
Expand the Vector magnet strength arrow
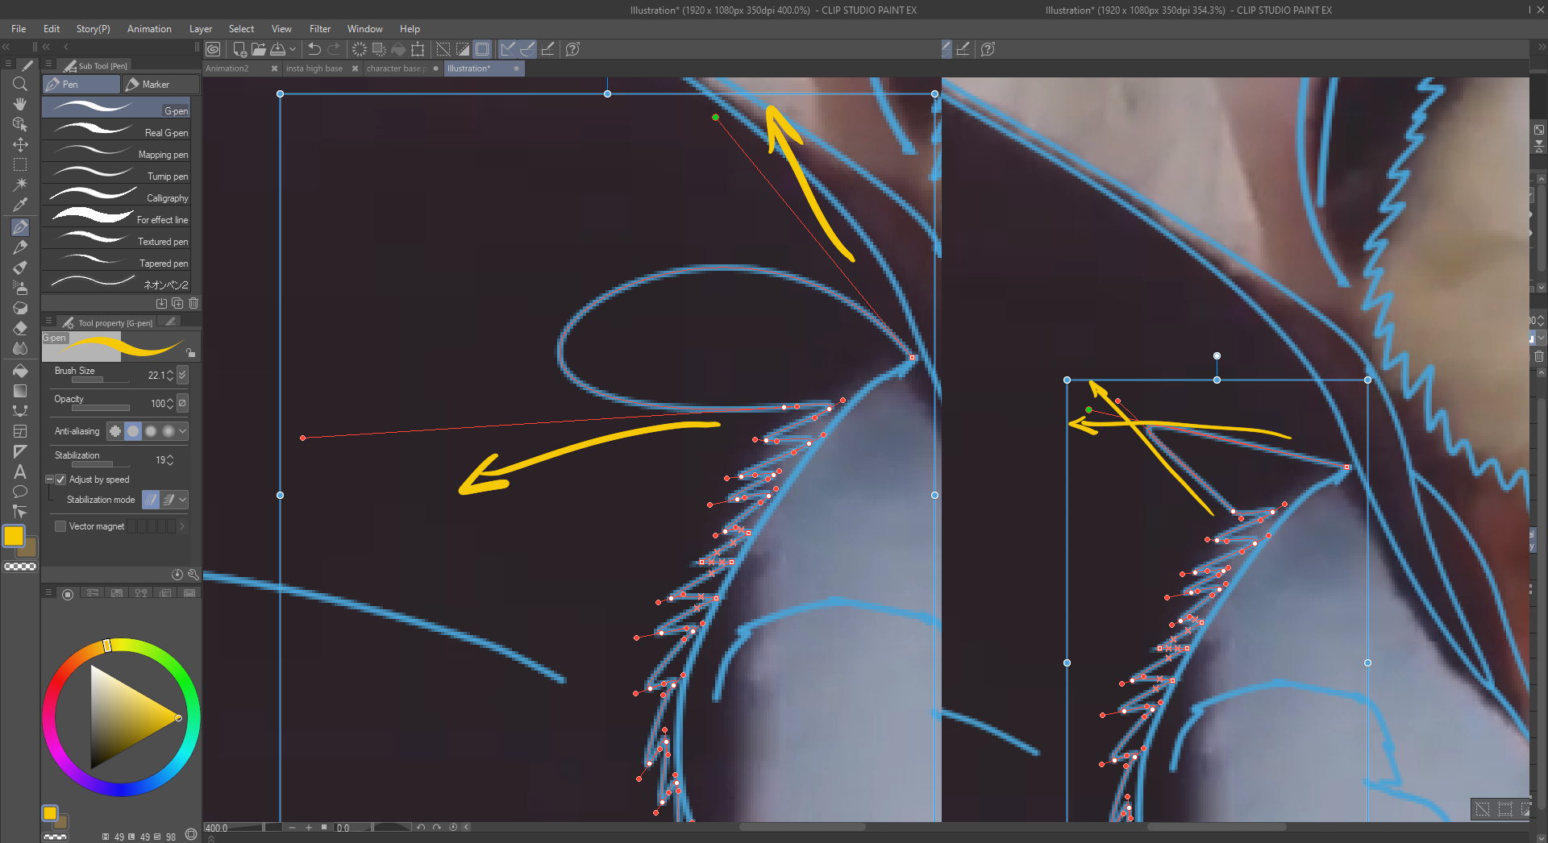tap(182, 526)
